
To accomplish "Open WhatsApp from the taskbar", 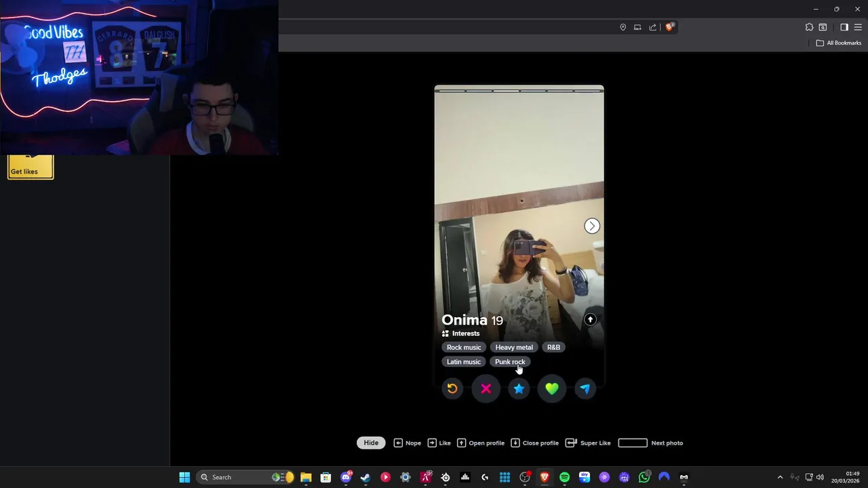I will coord(644,477).
